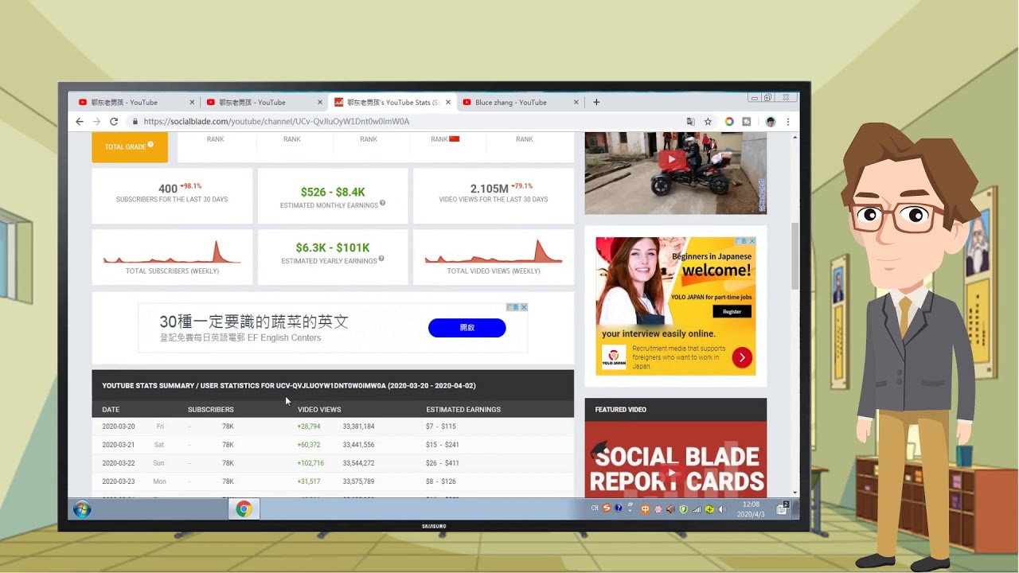Click the scrollbar down arrow
This screenshot has height=573, width=1019.
795,493
